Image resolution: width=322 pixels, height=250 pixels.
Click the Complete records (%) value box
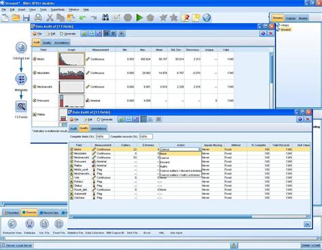tap(146, 137)
